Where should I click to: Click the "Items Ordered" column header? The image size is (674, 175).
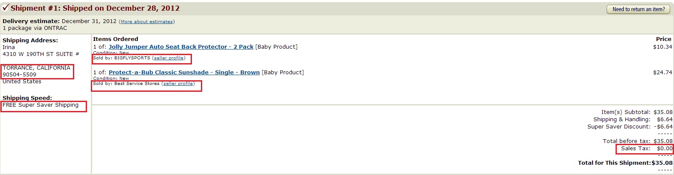tap(115, 39)
